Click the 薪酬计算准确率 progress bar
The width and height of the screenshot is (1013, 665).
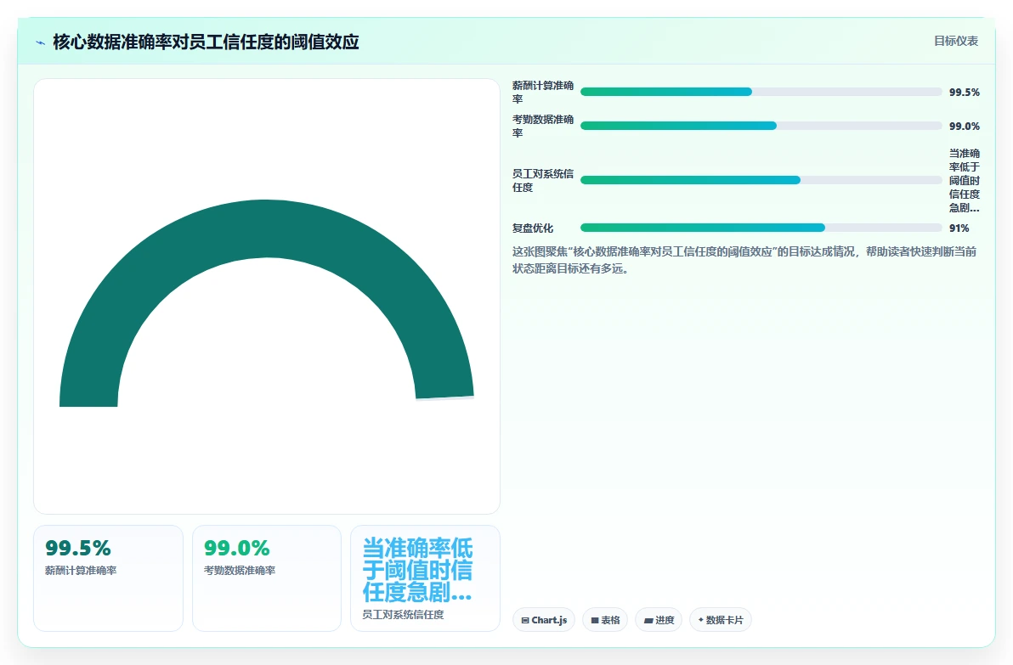coord(761,92)
